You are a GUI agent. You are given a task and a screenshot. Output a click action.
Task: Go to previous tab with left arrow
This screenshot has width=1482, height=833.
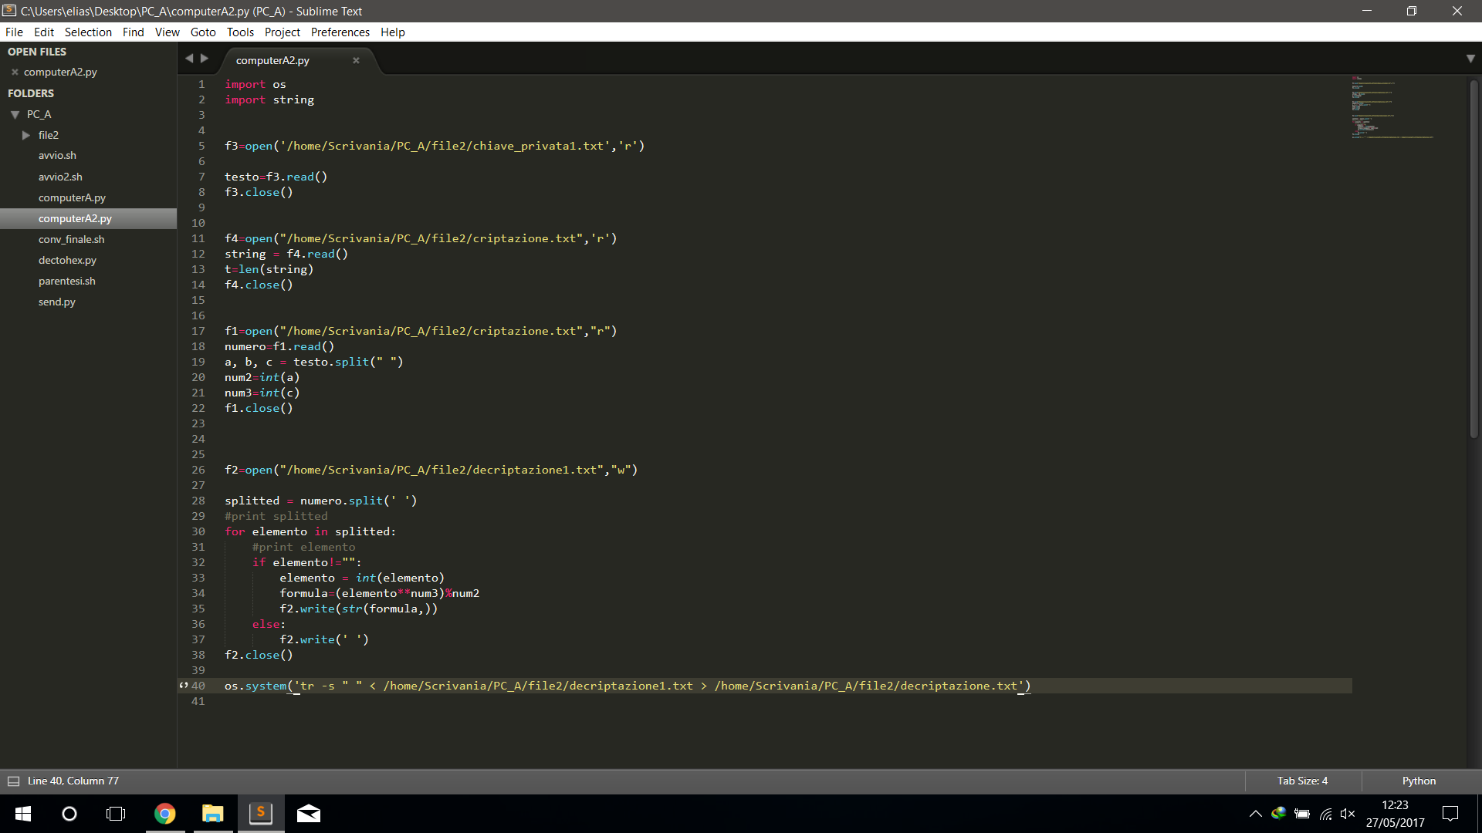click(x=189, y=59)
